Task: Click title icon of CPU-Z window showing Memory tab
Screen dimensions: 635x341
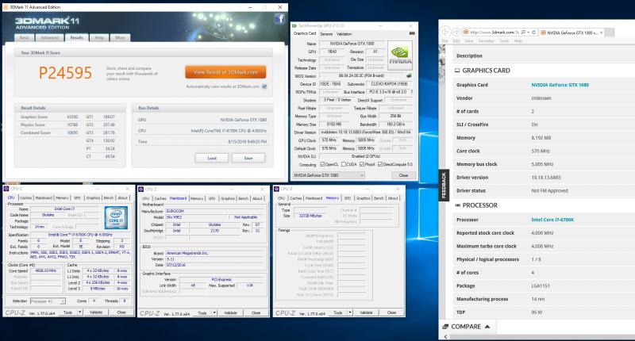Action: coord(276,189)
